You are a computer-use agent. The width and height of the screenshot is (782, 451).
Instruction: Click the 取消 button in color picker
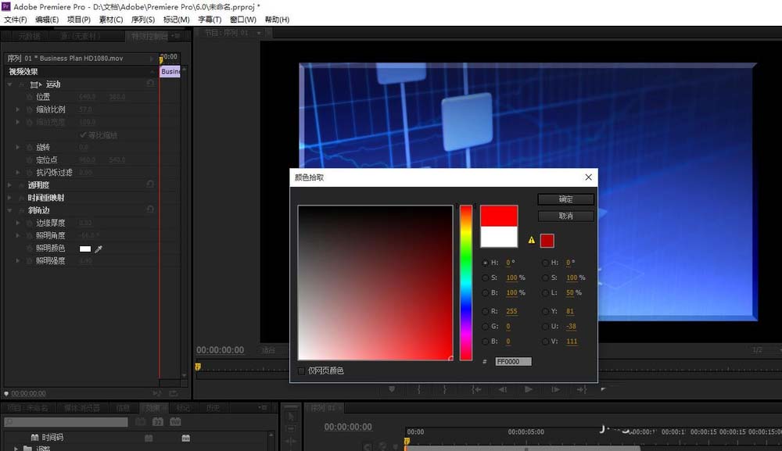coord(565,216)
